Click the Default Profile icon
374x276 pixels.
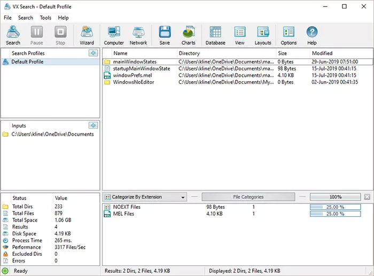click(x=6, y=62)
